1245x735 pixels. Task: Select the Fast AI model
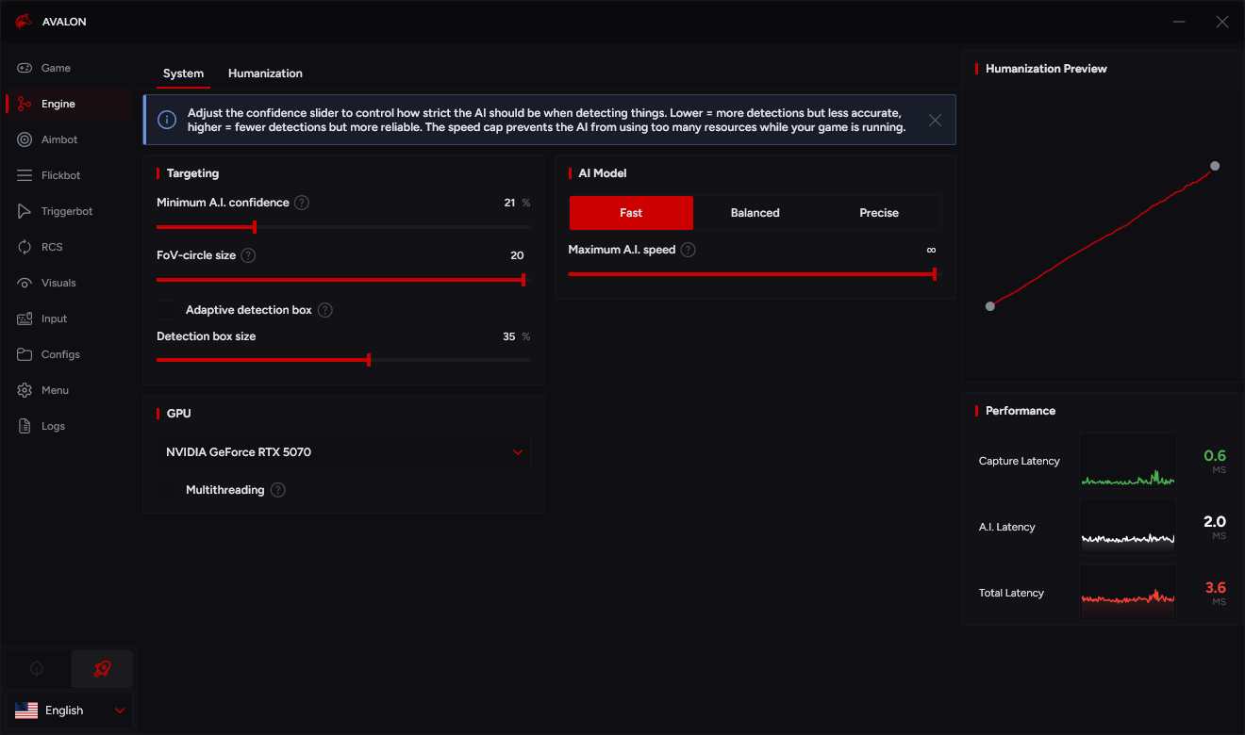631,213
